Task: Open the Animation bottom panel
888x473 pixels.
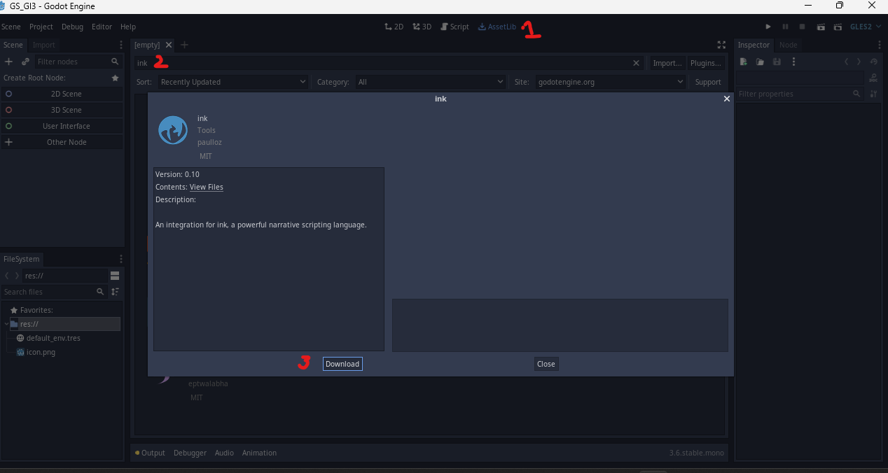Action: 259,453
